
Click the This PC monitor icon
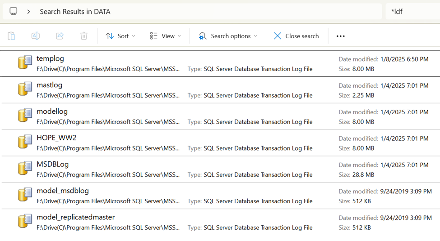pos(14,11)
